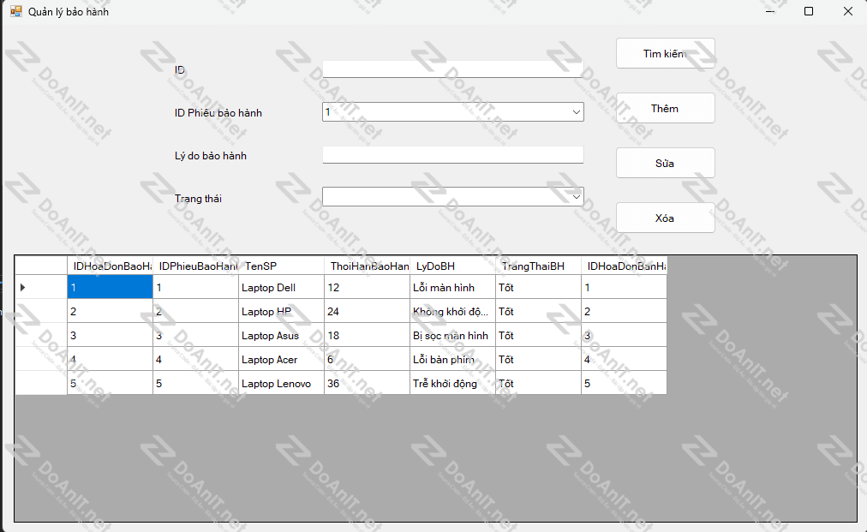
Task: Open the ID Phiếu bảo hành dropdown
Action: pos(576,112)
